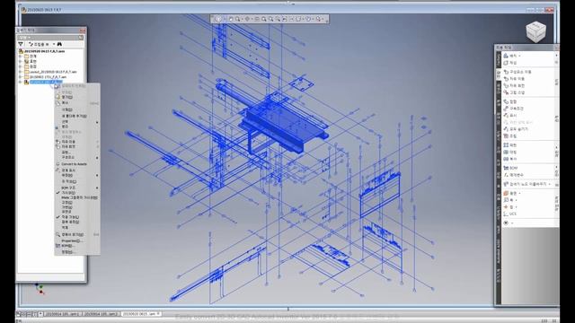The width and height of the screenshot is (575, 323).
Task: Click the binoculars Find icon in browser panel
Action: tap(60, 44)
